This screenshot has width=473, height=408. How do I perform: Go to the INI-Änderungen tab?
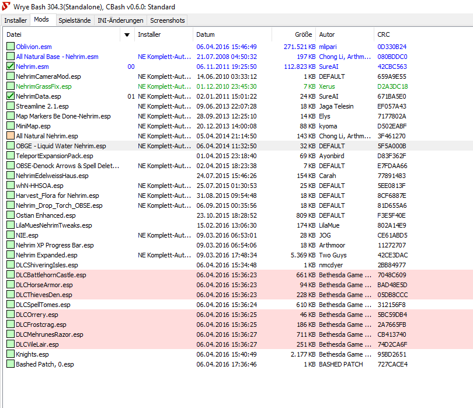coord(120,20)
